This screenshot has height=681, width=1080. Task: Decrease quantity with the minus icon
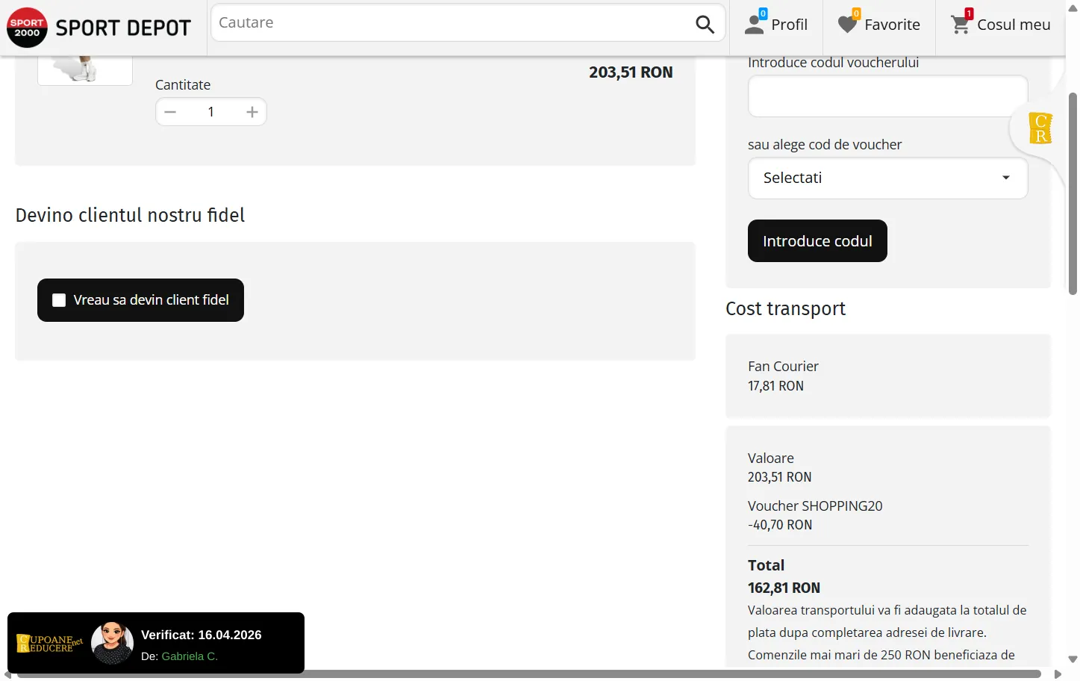(x=170, y=112)
